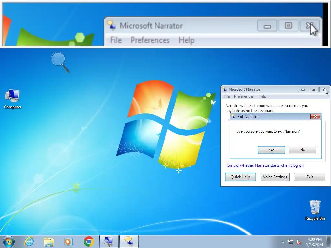The image size is (331, 248).
Task: Minimize the Microsoft Narrator window
Action: [x=303, y=89]
